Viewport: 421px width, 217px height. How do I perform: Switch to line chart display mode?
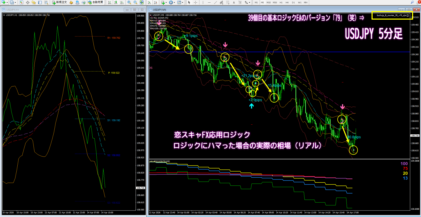(x=122, y=2)
